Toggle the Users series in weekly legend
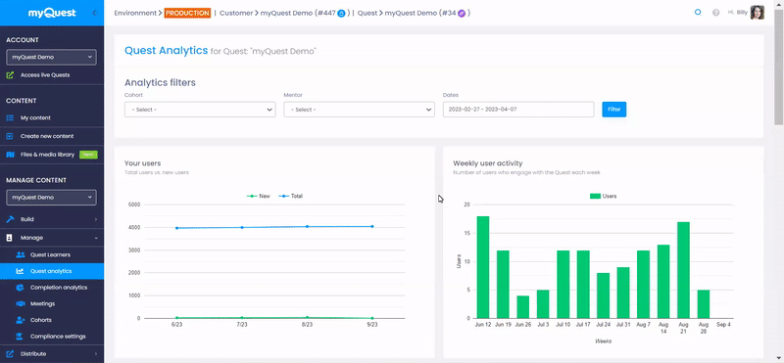 point(604,197)
